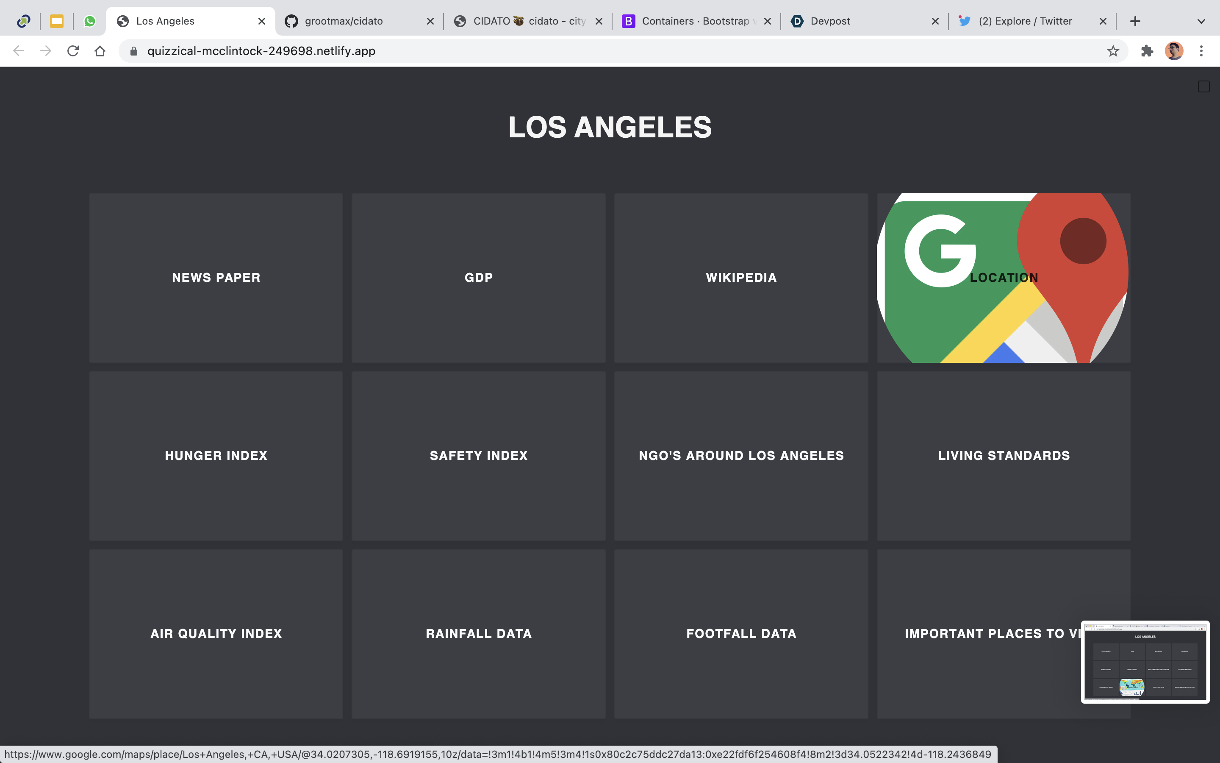Click the browser reload icon

(73, 51)
